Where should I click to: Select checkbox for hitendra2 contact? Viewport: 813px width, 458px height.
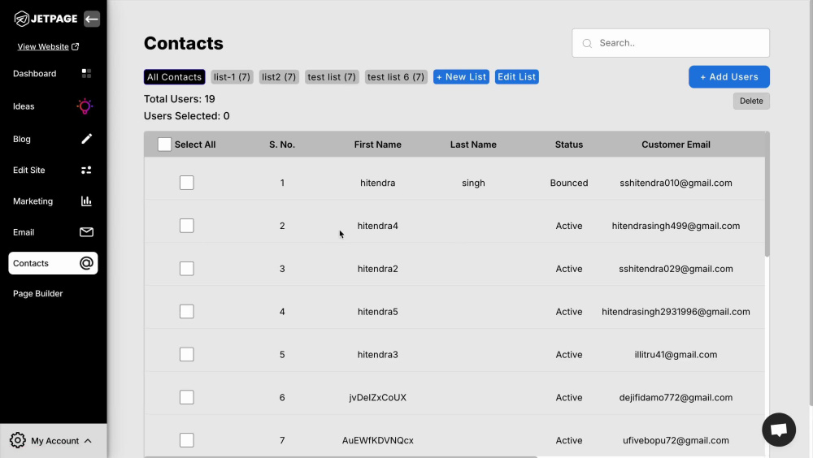click(187, 269)
